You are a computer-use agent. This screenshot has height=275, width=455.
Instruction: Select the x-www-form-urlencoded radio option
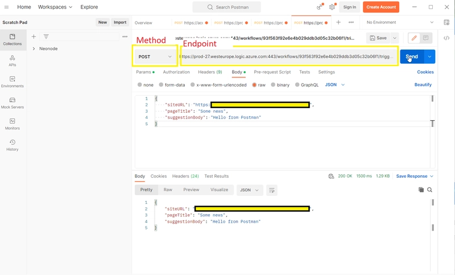(192, 85)
